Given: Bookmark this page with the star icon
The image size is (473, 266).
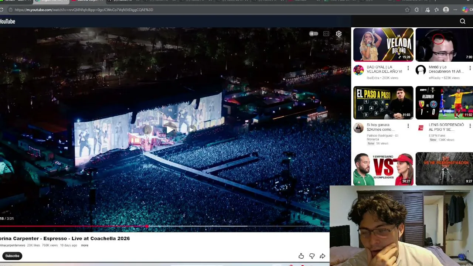Looking at the screenshot, I should 407,10.
